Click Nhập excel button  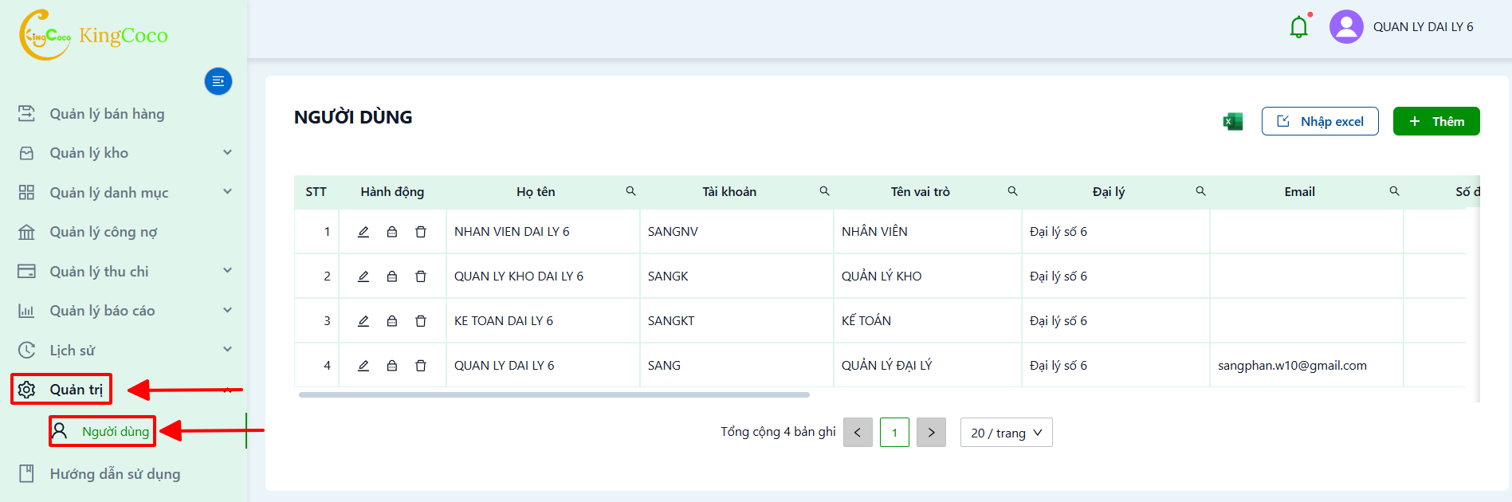(1320, 121)
